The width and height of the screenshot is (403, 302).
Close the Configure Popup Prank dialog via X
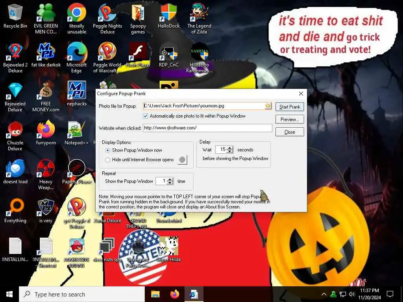pos(301,94)
